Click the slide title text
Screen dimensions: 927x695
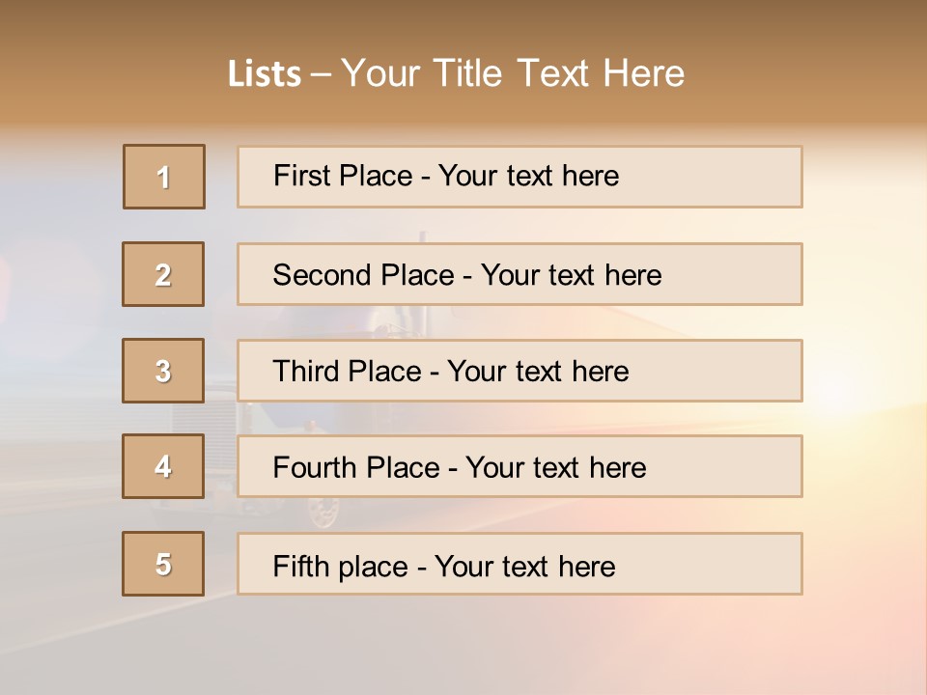[x=456, y=73]
